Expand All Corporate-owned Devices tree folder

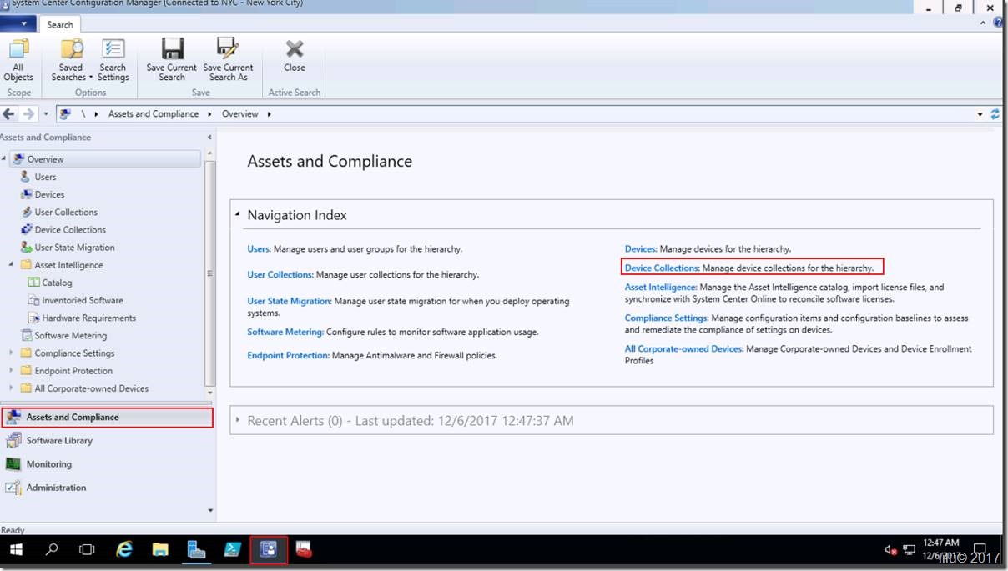(x=11, y=388)
